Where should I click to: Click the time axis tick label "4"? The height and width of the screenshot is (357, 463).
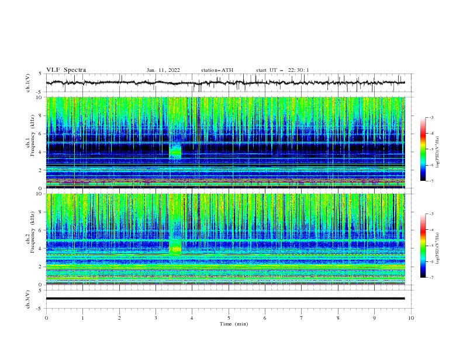[192, 318]
